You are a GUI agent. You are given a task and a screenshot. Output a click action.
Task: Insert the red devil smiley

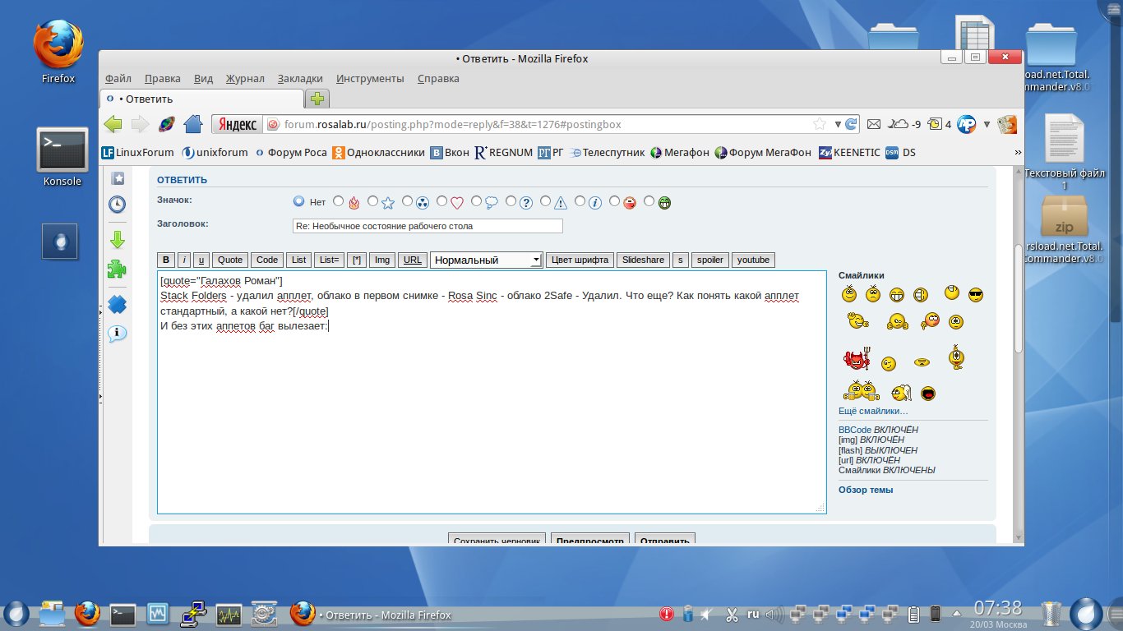click(856, 360)
